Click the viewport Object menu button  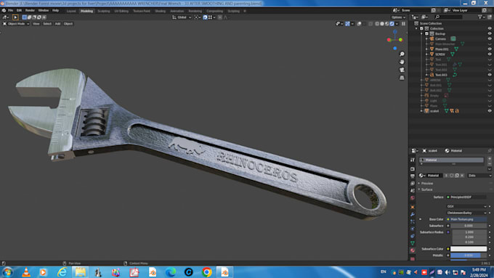68,24
